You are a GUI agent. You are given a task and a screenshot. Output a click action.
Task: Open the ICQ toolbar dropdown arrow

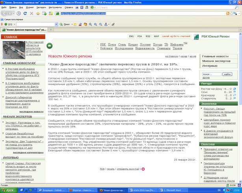pyautogui.click(x=14, y=24)
